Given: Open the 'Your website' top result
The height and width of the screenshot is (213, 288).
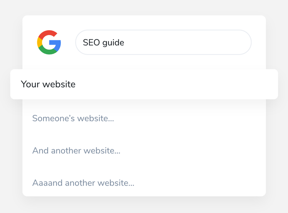Looking at the screenshot, I should [48, 84].
